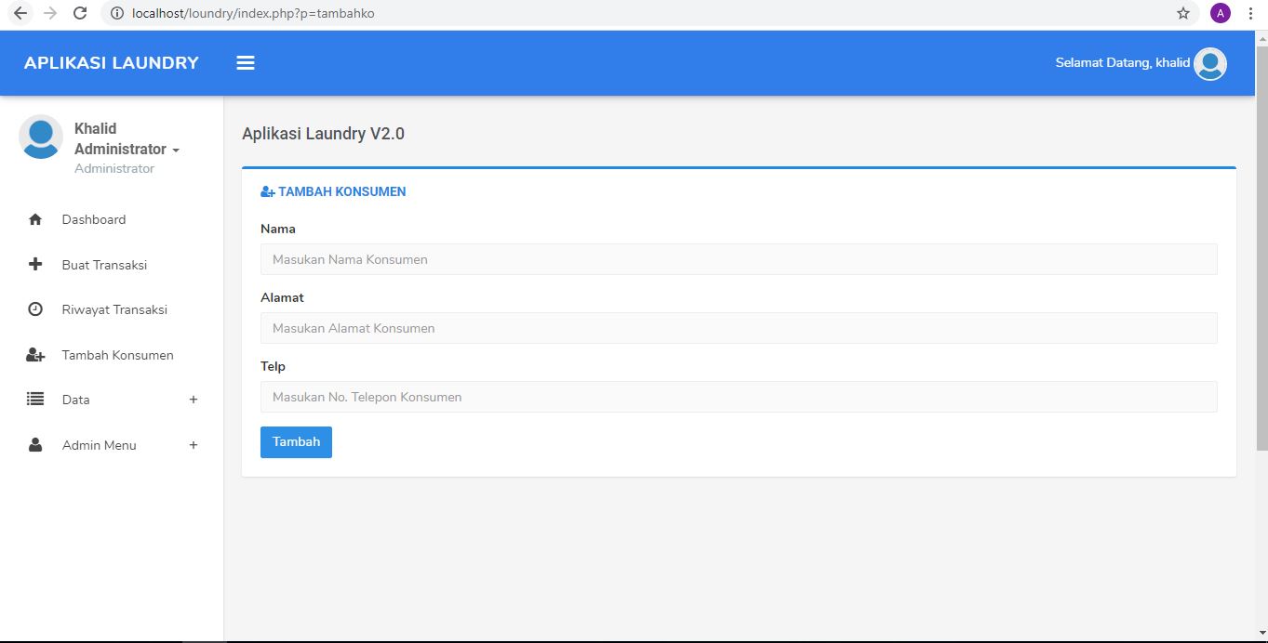The width and height of the screenshot is (1268, 643).
Task: Focus the Nama Konsumen input field
Action: pos(739,259)
